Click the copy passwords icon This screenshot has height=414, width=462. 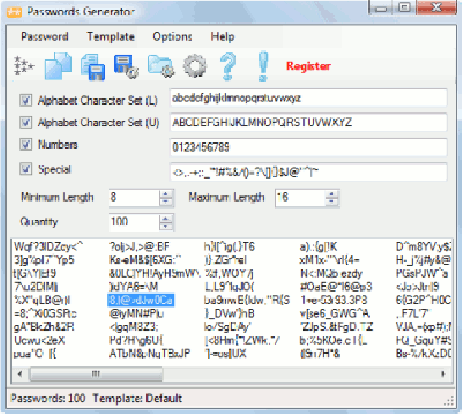59,66
